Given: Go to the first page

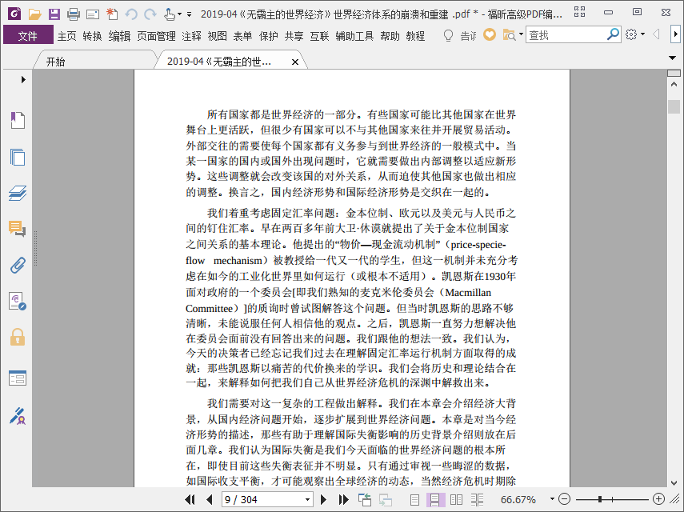Looking at the screenshot, I should click(190, 499).
